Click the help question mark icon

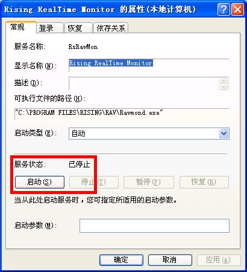[x=224, y=10]
